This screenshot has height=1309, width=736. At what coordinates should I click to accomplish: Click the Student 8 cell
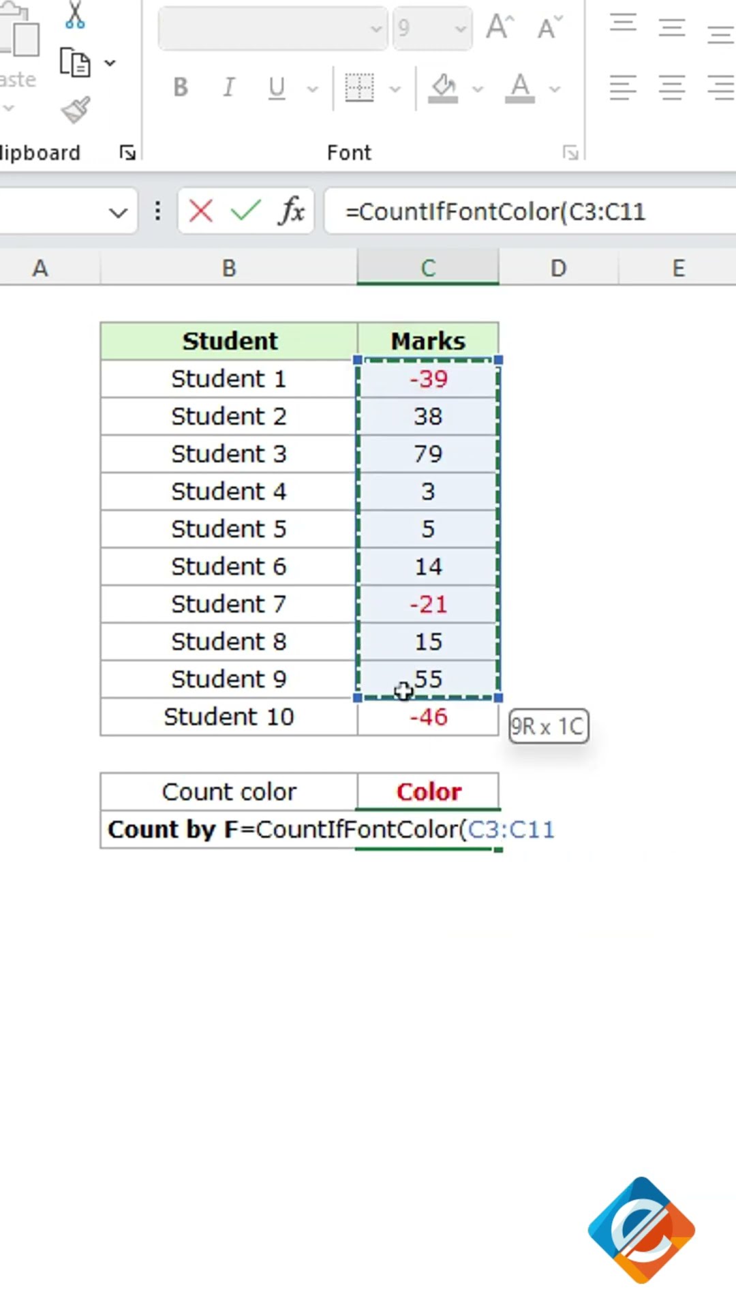point(229,642)
